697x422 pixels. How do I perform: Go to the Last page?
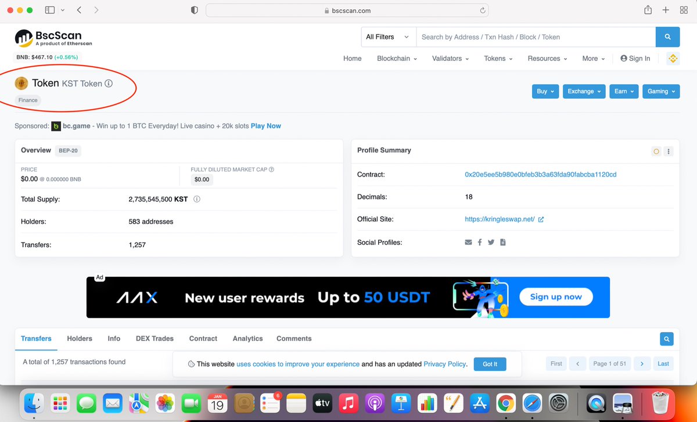[663, 364]
